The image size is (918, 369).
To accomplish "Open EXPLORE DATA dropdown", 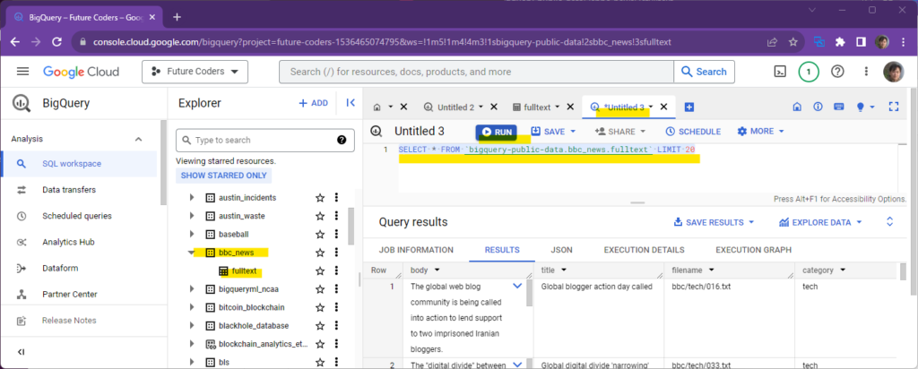I will click(x=820, y=222).
